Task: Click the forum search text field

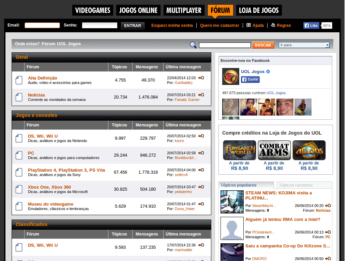Action: (225, 45)
